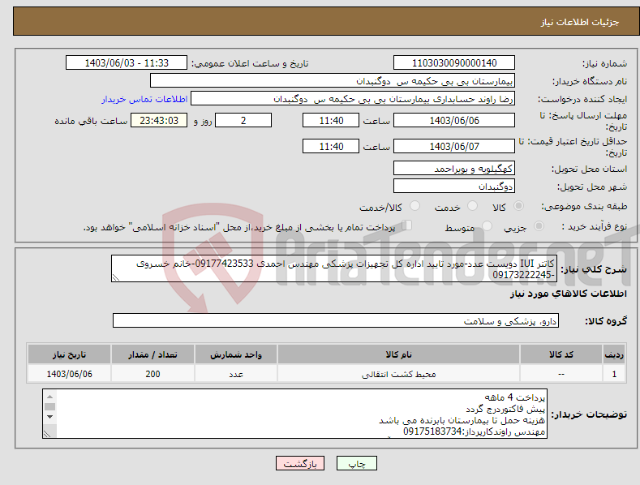This screenshot has height=485, width=640.
Task: Click the تعداد / مقدار column header
Action: 152,354
